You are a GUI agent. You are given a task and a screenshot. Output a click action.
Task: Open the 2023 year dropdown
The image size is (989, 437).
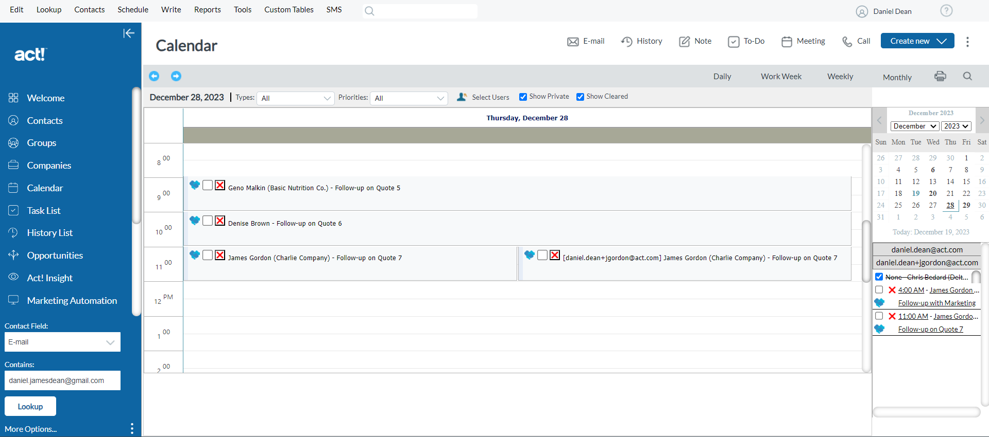click(x=956, y=126)
